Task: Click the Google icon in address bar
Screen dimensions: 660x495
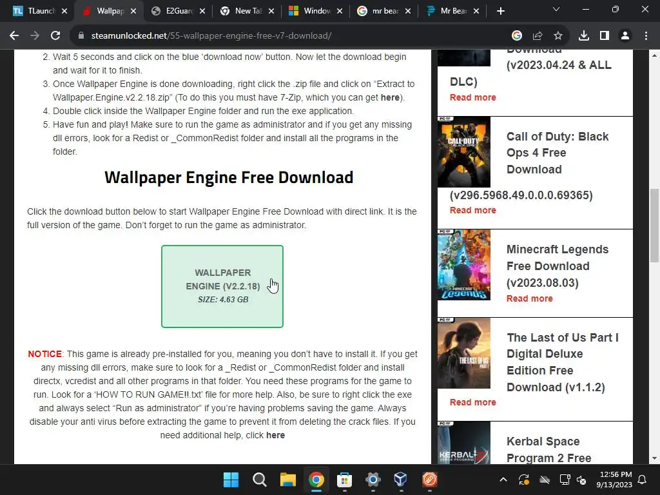Action: point(517,36)
